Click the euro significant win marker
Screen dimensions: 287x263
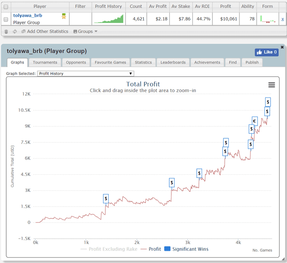[x=255, y=121]
